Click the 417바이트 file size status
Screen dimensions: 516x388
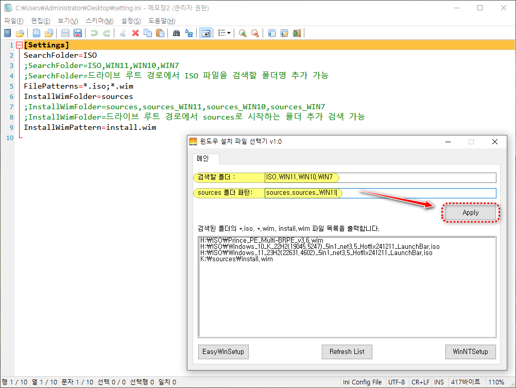coord(466,382)
